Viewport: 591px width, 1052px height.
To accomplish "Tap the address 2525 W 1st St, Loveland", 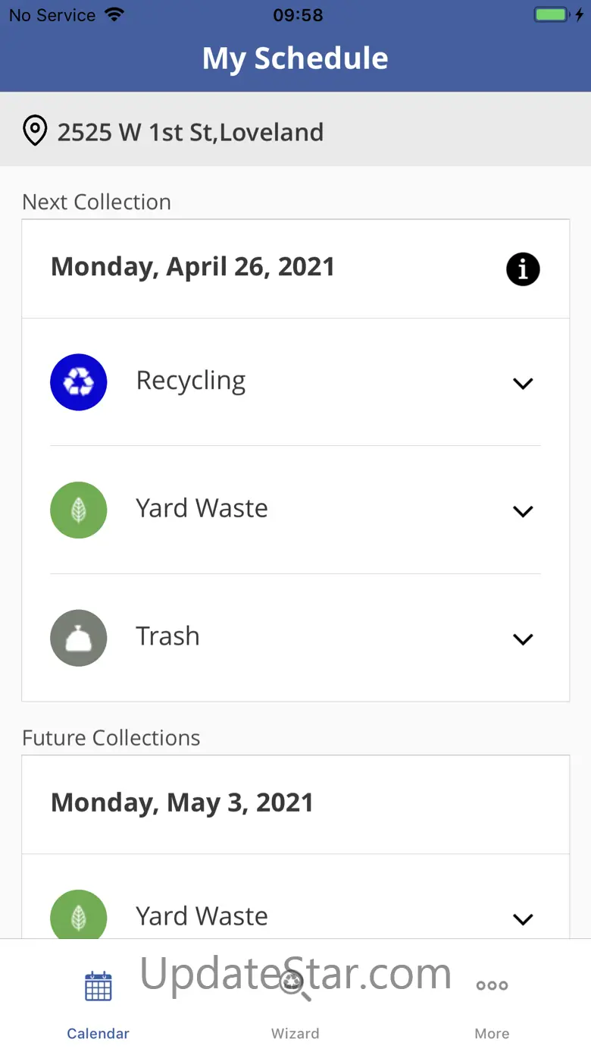I will click(x=190, y=132).
